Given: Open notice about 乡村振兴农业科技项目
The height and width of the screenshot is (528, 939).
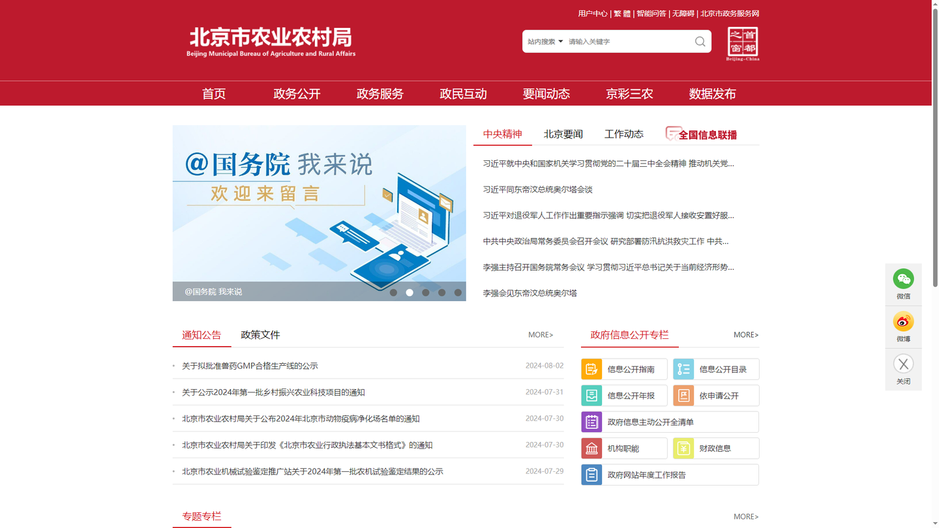Looking at the screenshot, I should (x=273, y=392).
